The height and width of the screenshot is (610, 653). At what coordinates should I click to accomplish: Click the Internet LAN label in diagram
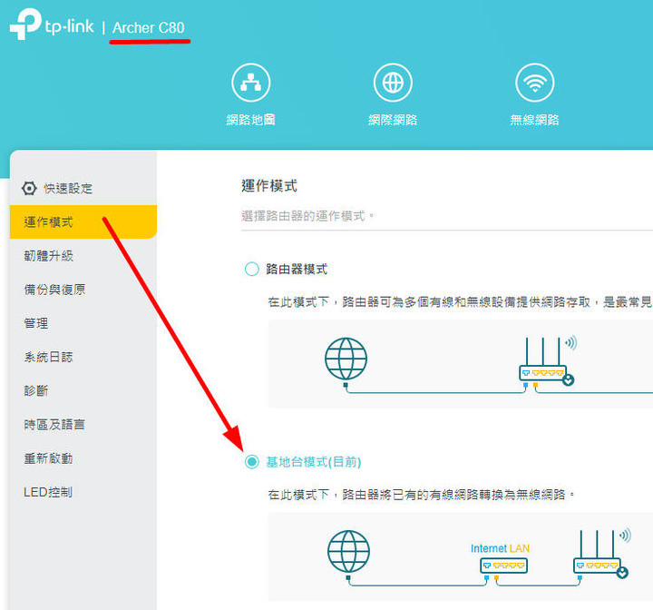(500, 548)
